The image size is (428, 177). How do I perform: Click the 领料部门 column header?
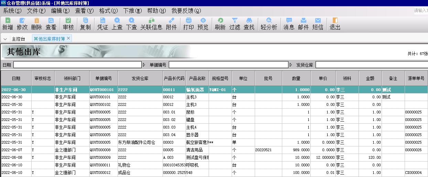72,78
